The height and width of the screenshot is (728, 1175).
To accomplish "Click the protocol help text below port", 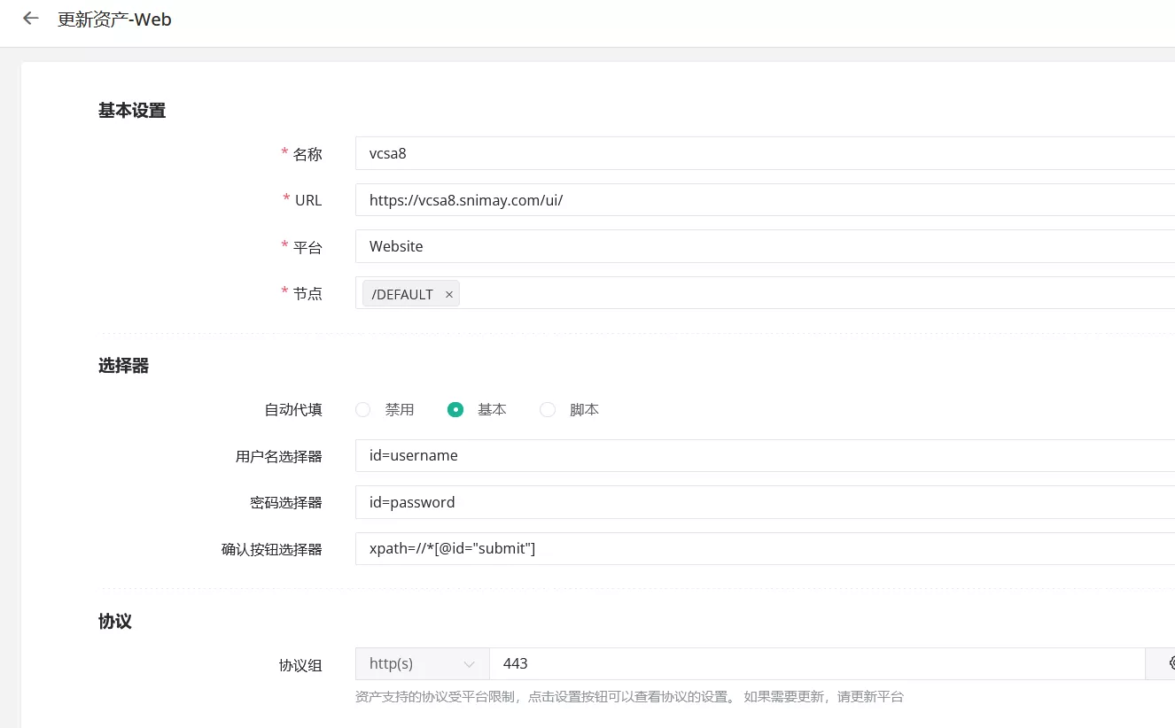I will pos(629,697).
